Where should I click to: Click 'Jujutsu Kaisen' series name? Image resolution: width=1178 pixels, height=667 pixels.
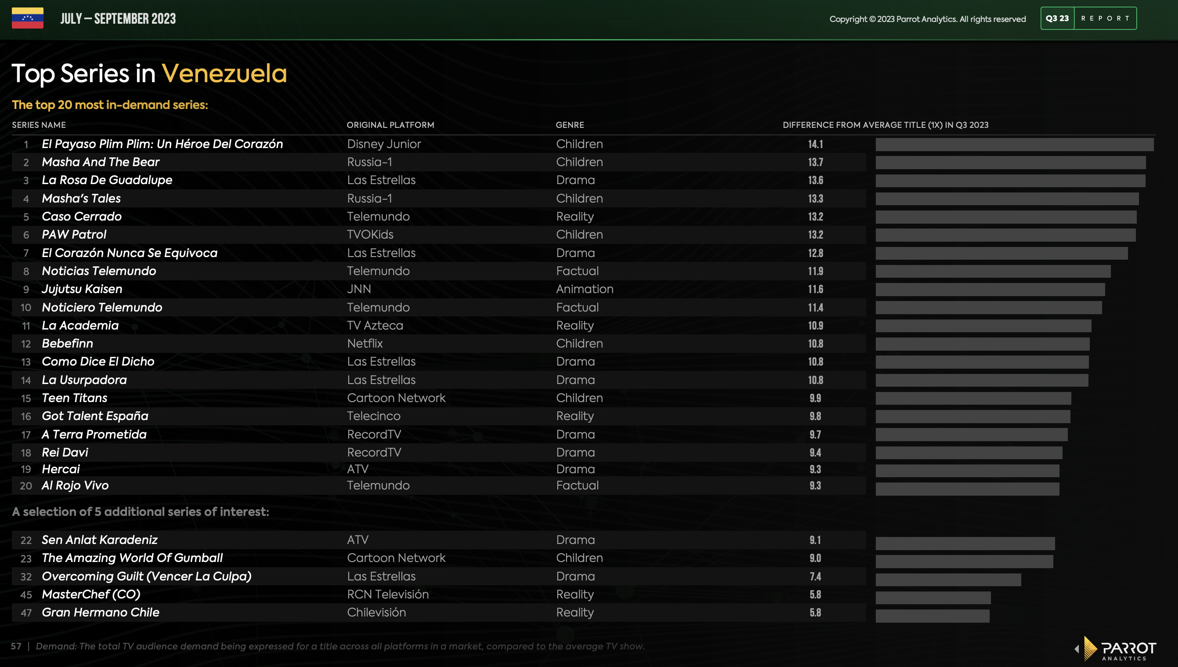pos(82,289)
